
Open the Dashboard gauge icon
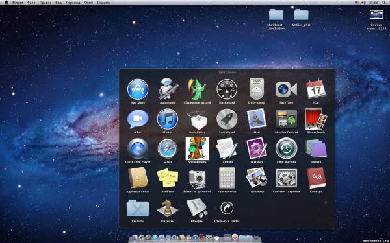pyautogui.click(x=227, y=89)
